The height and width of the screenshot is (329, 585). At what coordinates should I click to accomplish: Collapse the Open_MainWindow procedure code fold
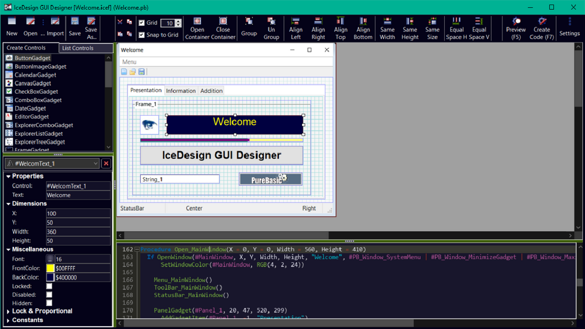(x=137, y=249)
